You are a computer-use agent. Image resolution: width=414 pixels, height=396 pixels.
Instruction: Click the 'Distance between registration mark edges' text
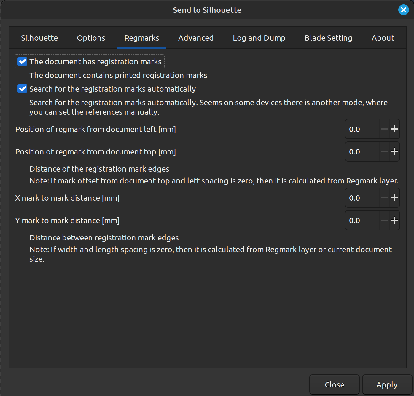pos(104,238)
